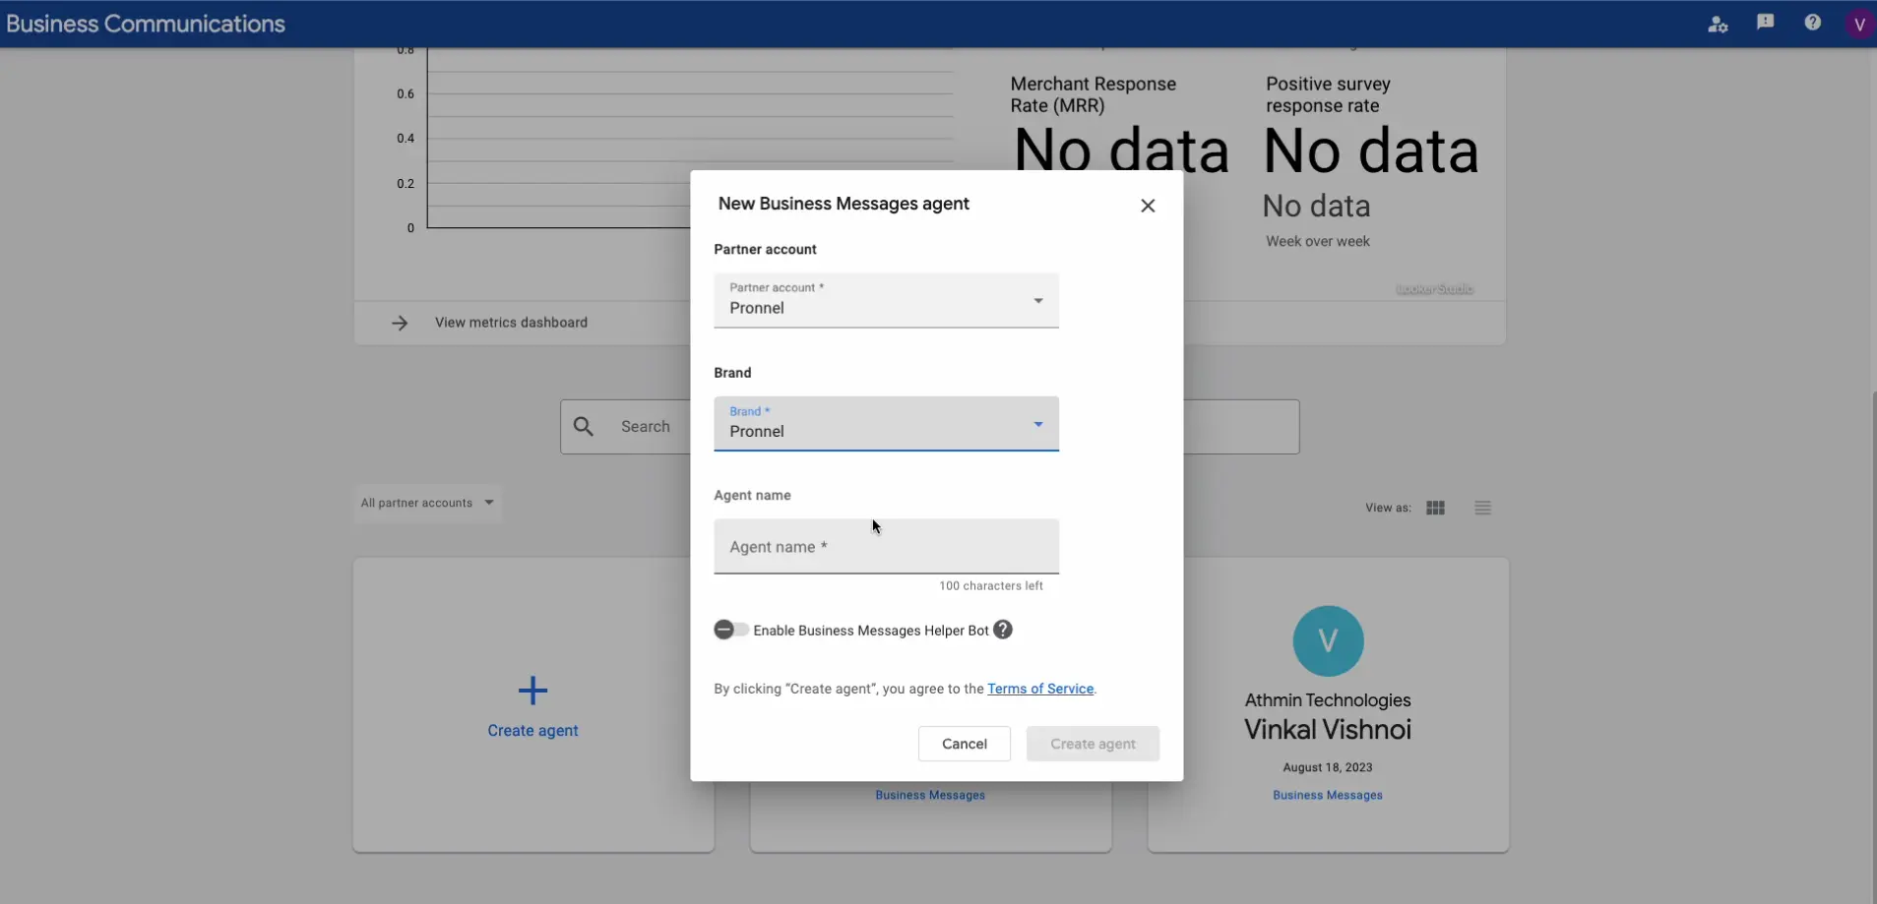Viewport: 1877px width, 904px height.
Task: Switch to grid view icon
Action: [1435, 508]
